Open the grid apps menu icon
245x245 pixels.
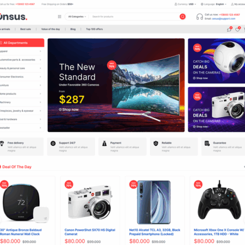[x=59, y=17]
